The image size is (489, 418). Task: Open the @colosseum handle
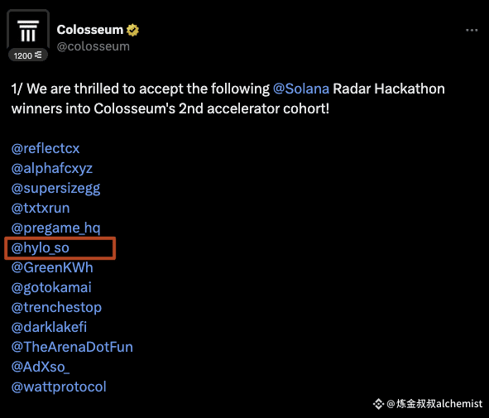93,46
